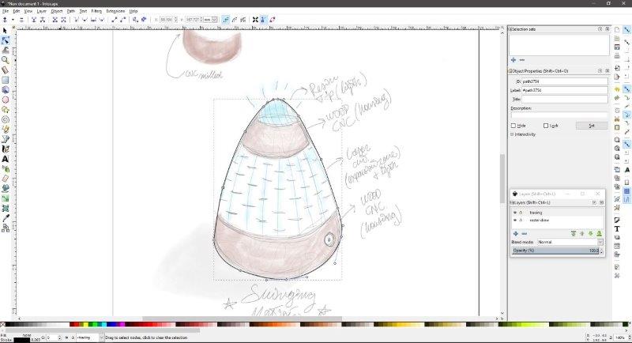Click the ID input field
632x343 pixels.
(x=564, y=81)
